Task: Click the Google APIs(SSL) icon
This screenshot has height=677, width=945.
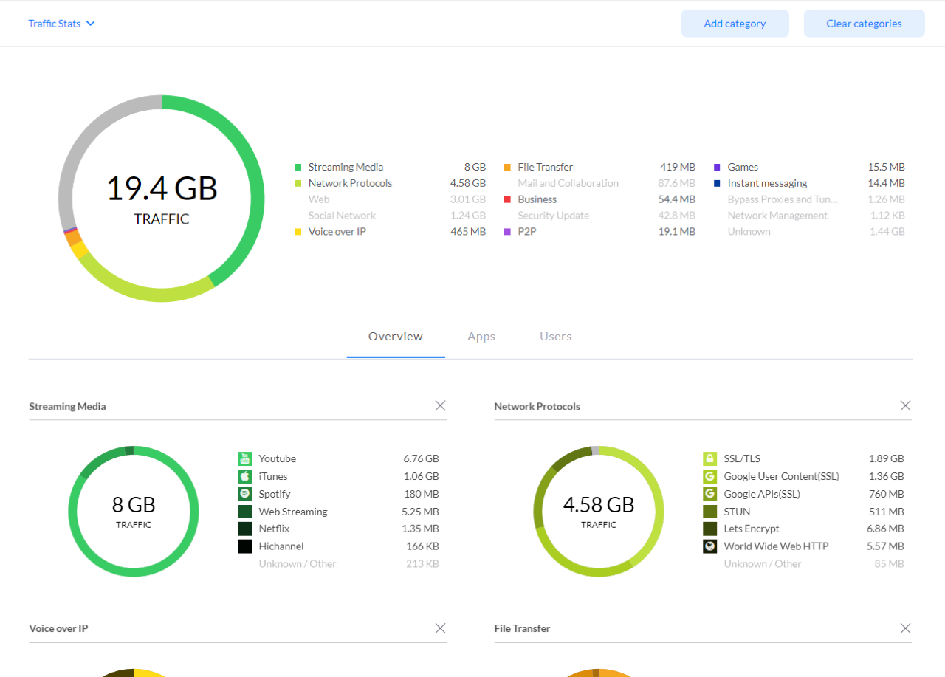Action: click(709, 494)
